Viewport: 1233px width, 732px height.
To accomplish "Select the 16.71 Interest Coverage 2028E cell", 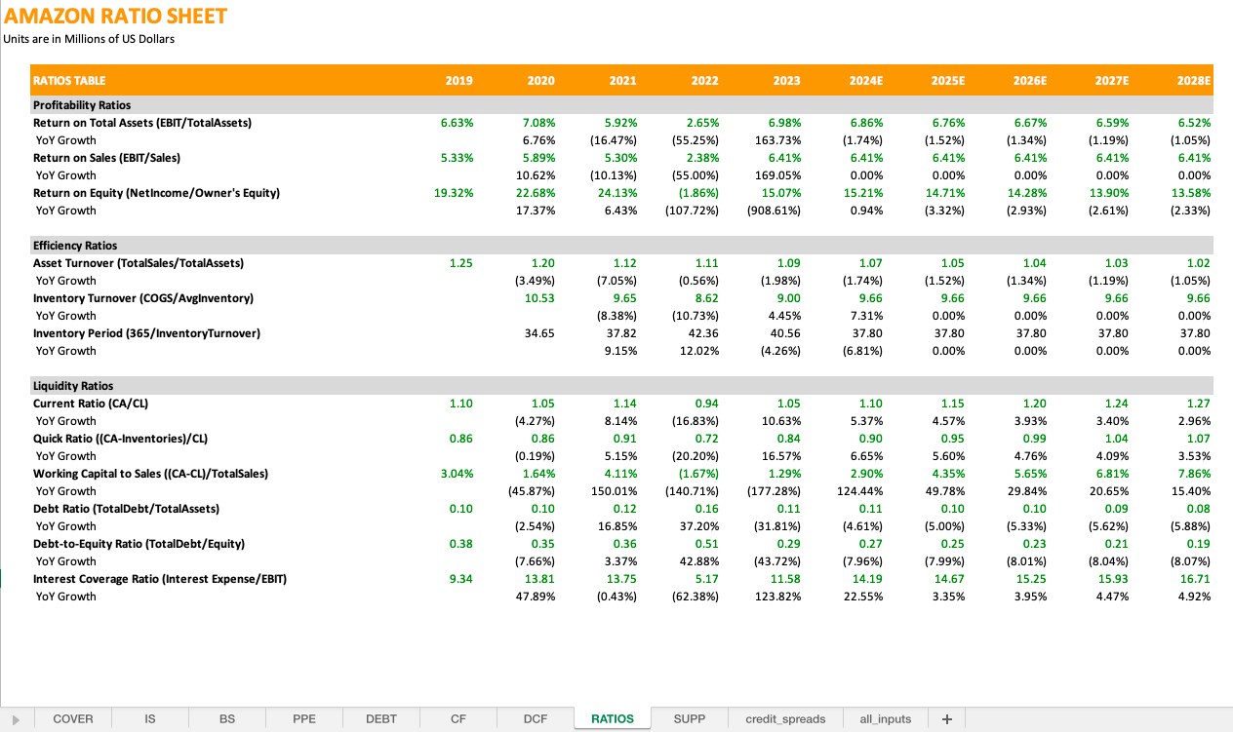I will click(x=1195, y=579).
